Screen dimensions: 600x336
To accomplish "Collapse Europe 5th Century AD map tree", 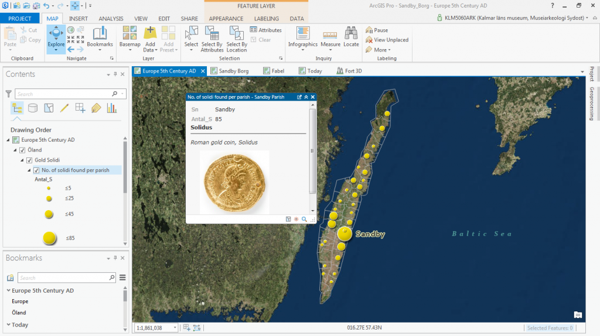I will 8,140.
